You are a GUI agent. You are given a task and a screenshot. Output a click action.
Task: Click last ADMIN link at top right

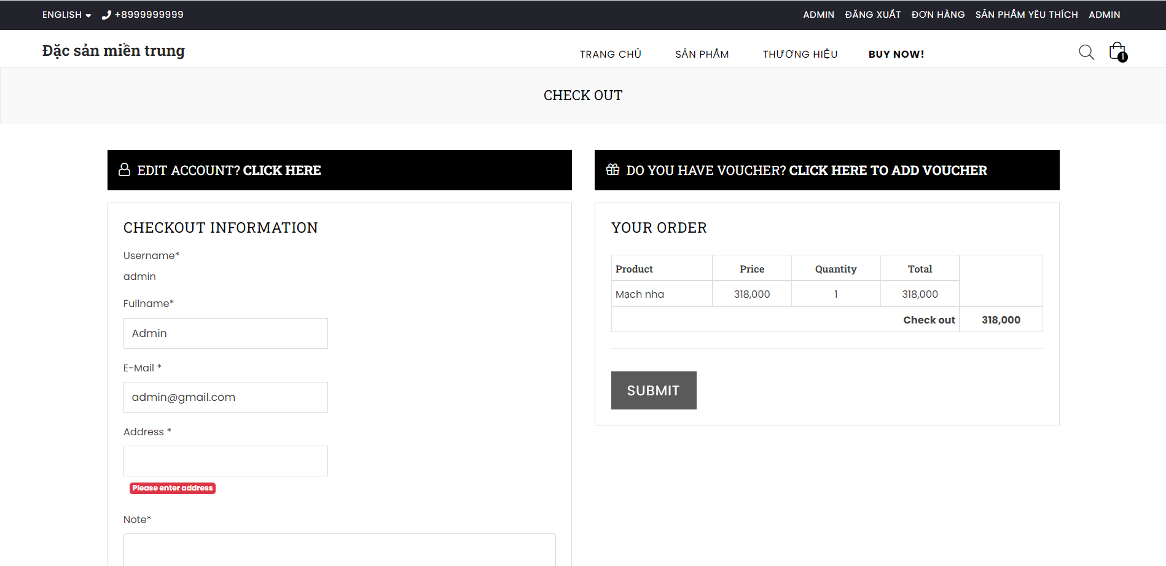coord(1105,15)
